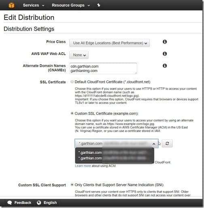
Task: Select Custom SSL Certificate radio button
Action: (x=72, y=113)
